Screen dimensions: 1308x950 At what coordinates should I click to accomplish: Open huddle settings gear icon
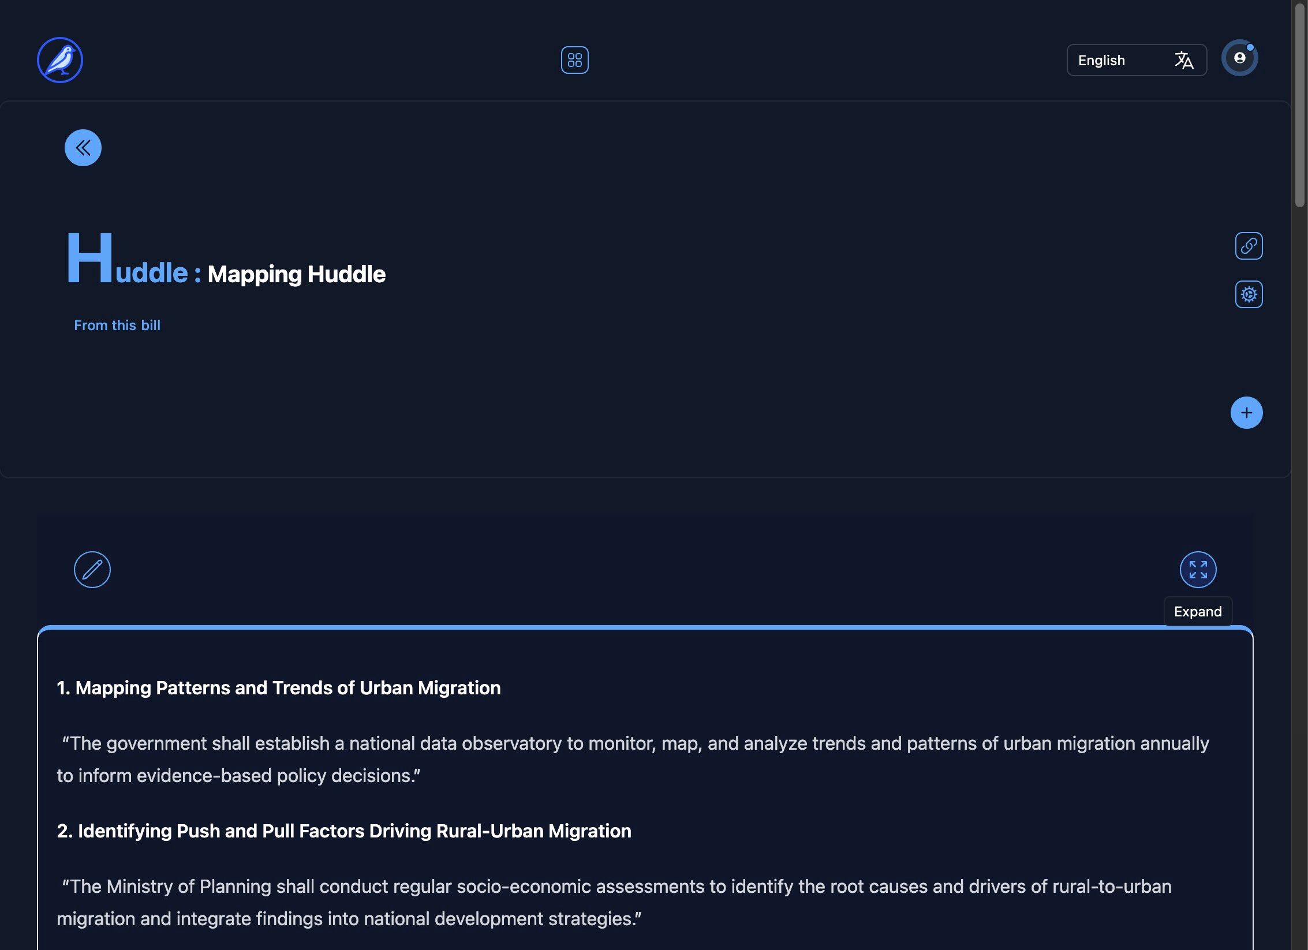[1249, 294]
